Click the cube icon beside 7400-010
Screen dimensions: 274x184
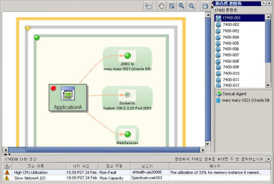pyautogui.click(x=218, y=74)
